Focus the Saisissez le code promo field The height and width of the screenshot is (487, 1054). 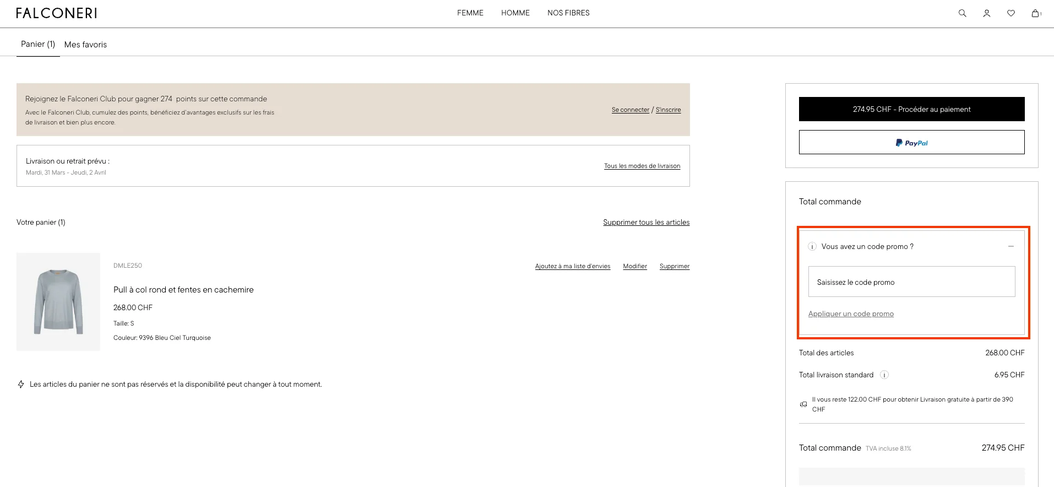pyautogui.click(x=911, y=282)
